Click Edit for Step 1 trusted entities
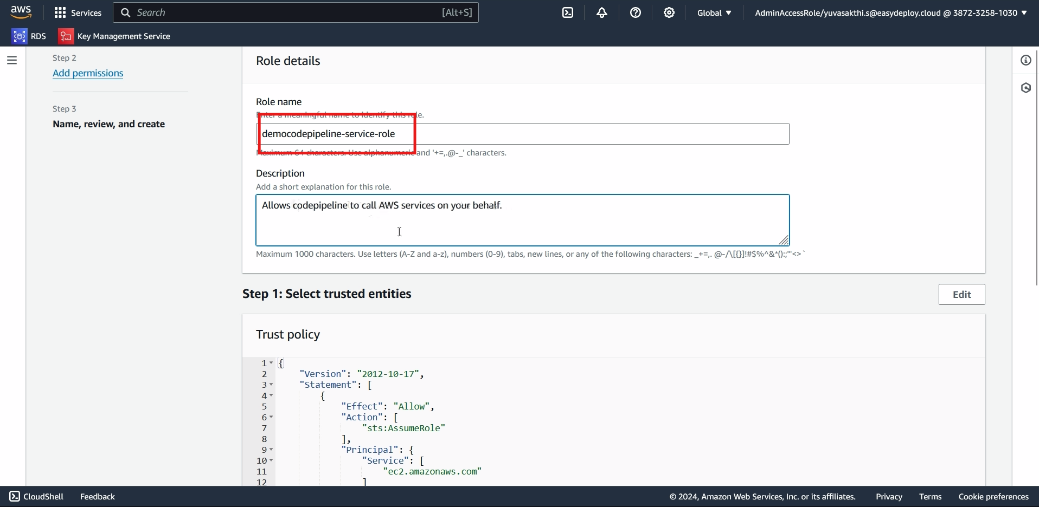This screenshot has height=507, width=1039. click(x=961, y=295)
